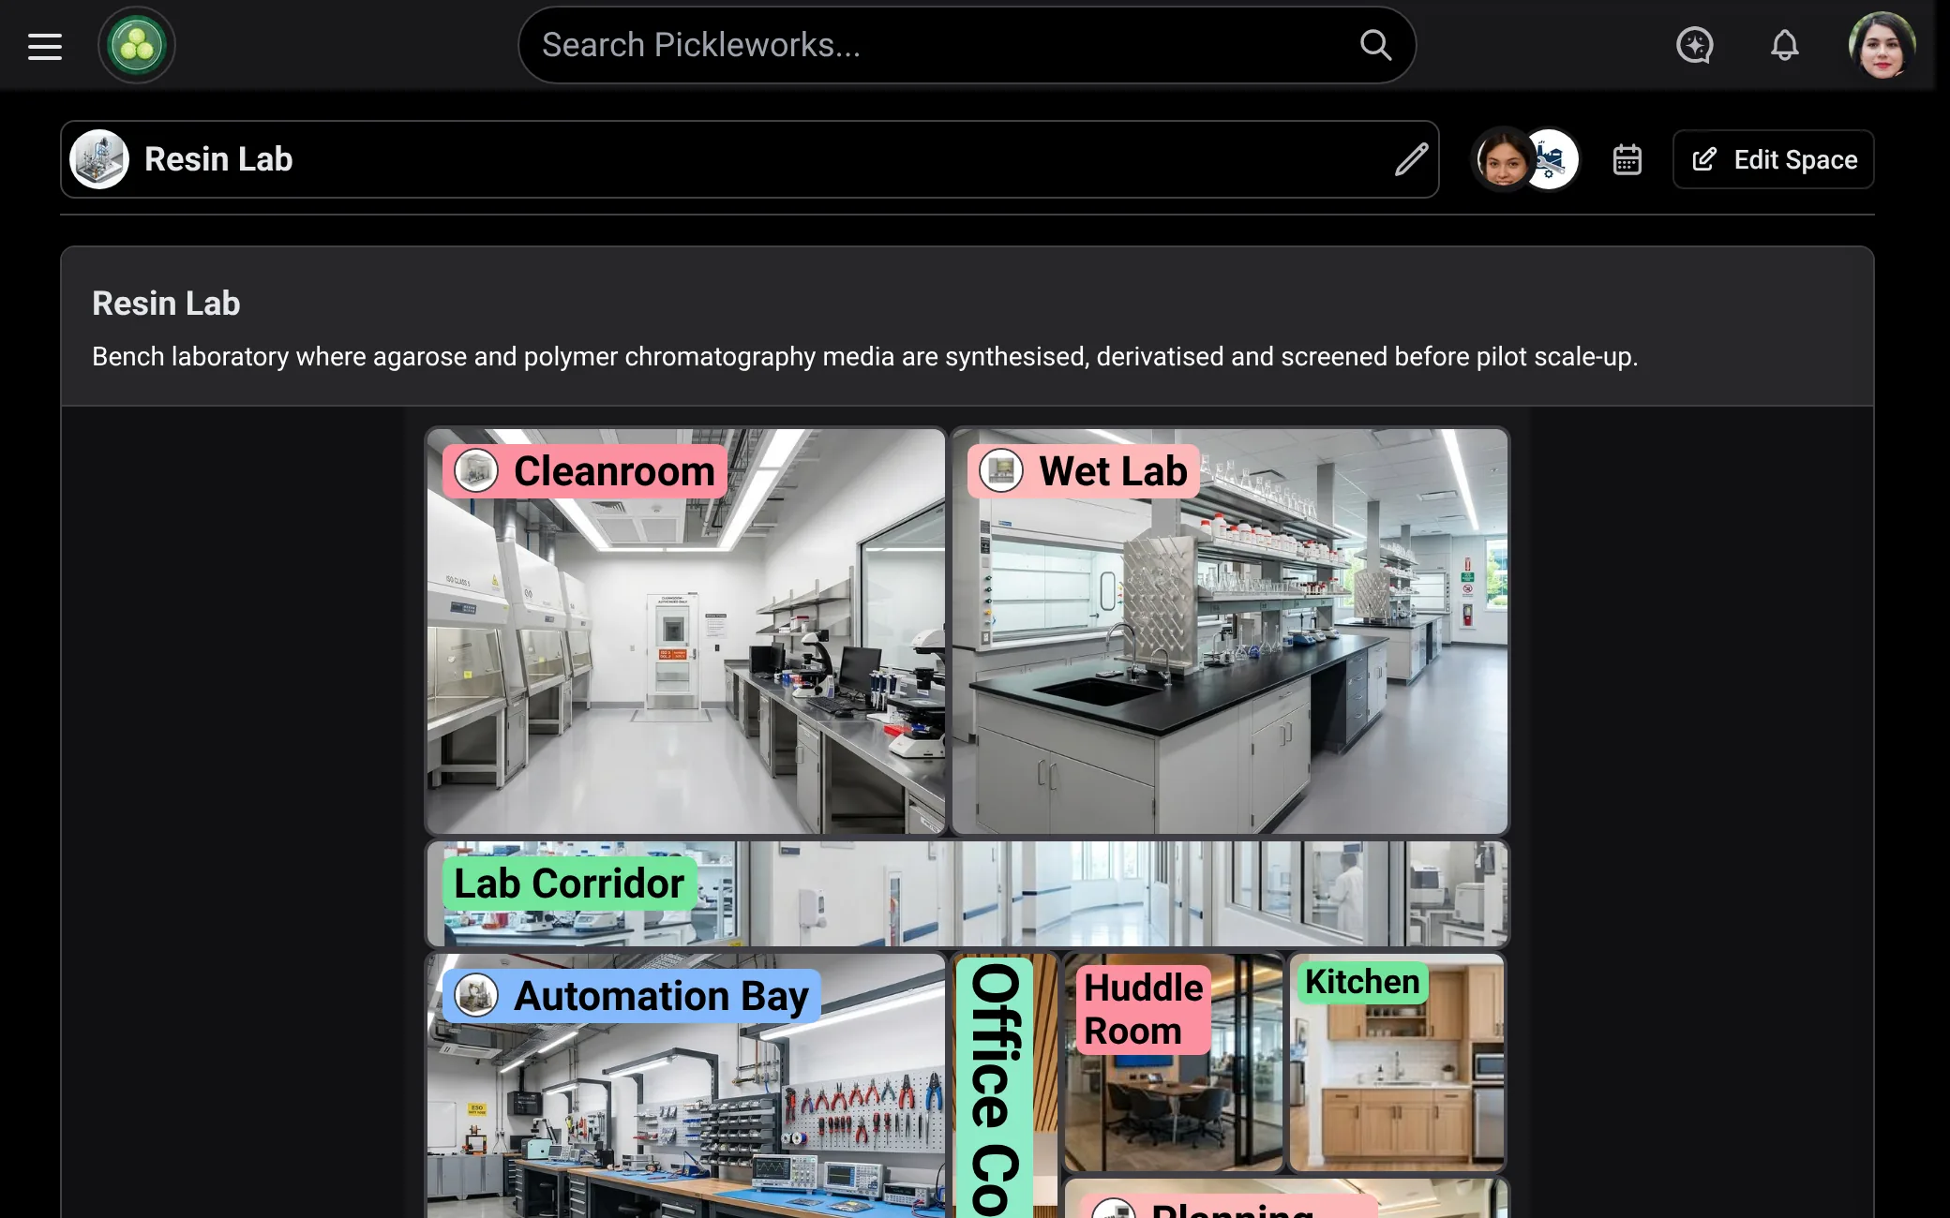Open the Wet Lab room tile
1950x1218 pixels.
coord(1230,631)
